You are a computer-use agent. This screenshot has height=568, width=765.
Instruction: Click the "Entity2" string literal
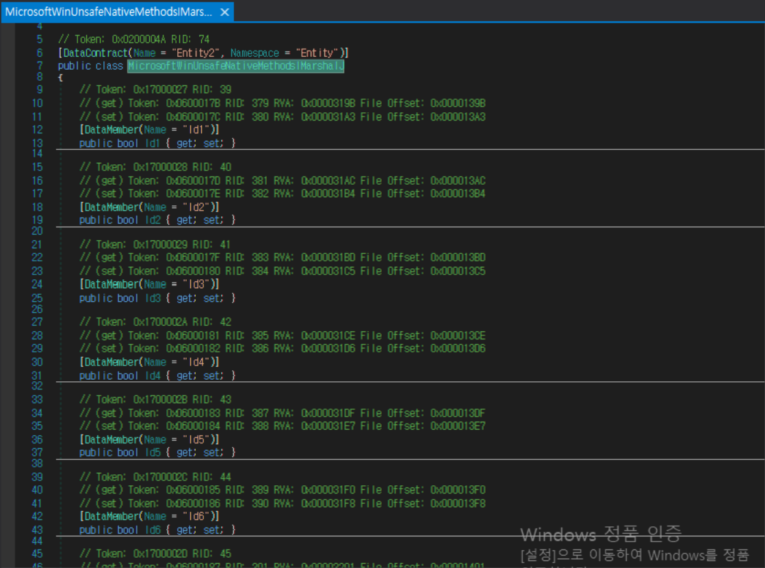pyautogui.click(x=195, y=53)
